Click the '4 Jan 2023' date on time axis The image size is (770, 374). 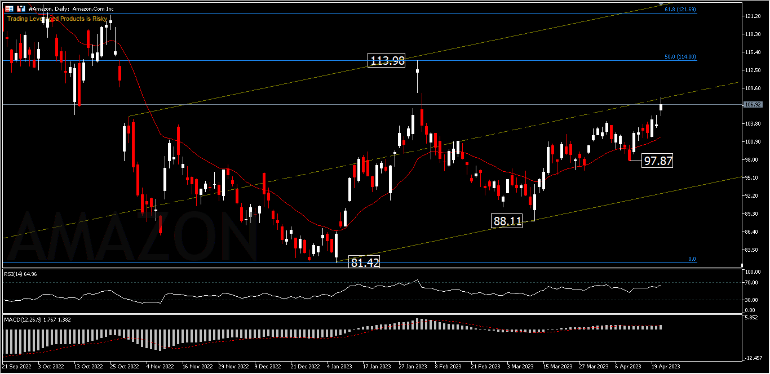tap(340, 366)
